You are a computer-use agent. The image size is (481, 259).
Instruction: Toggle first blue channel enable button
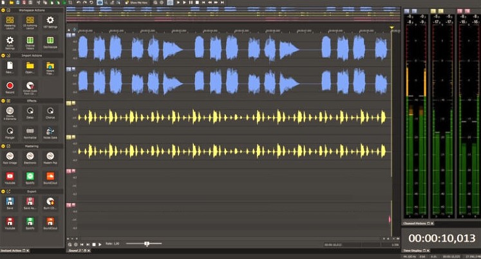coord(69,35)
